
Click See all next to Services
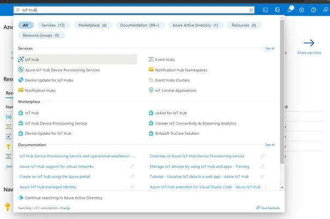(x=270, y=48)
